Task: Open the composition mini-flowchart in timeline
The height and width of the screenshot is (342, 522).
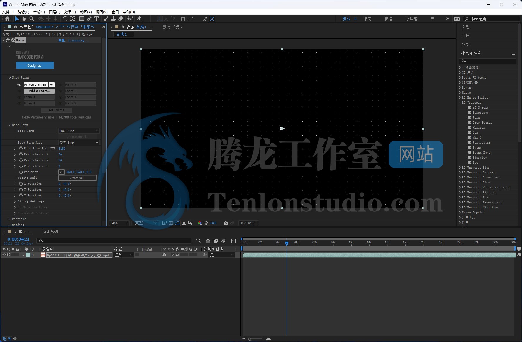Action: click(198, 241)
